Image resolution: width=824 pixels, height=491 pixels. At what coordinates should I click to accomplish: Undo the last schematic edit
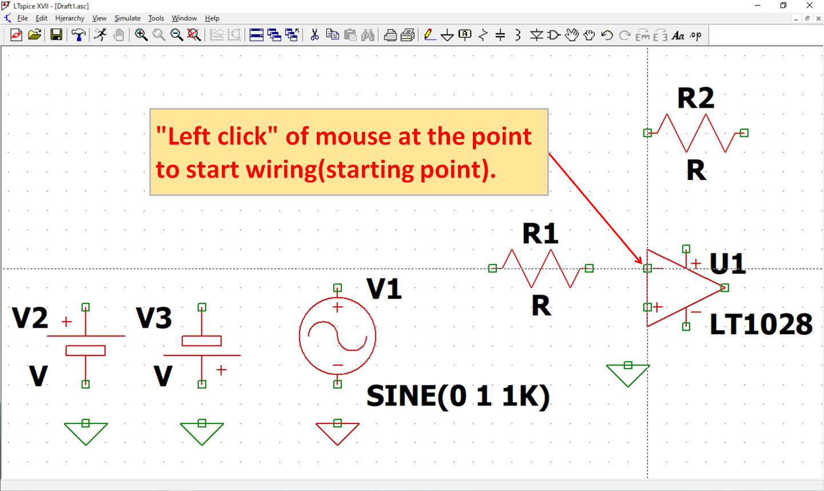click(605, 35)
